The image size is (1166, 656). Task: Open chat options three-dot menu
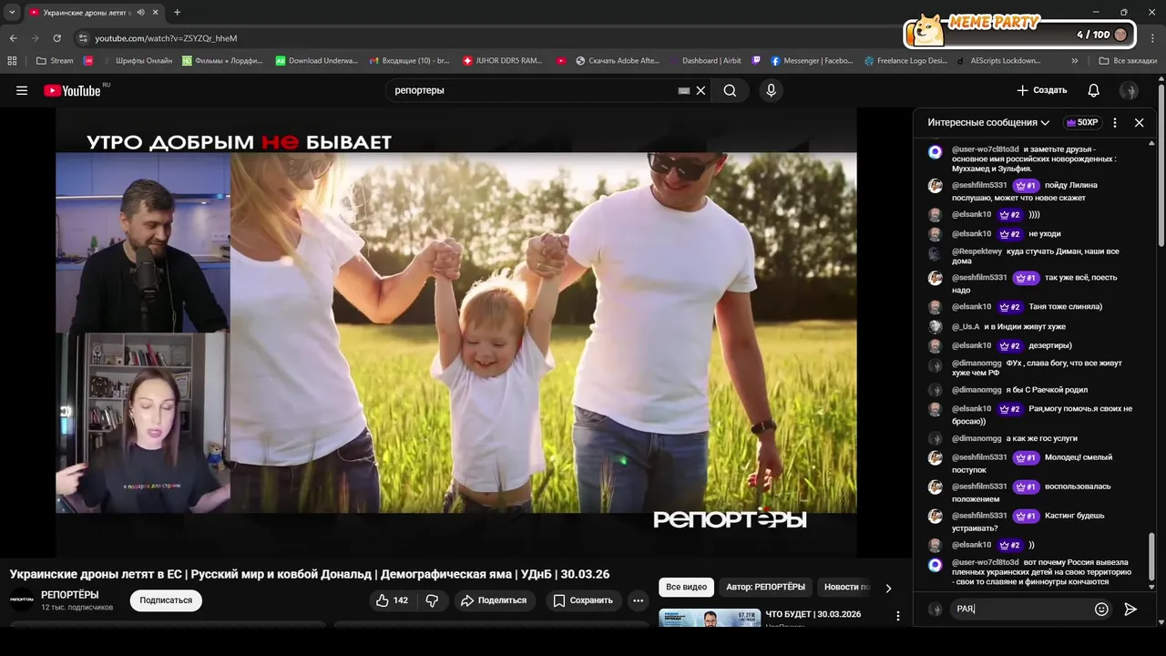[x=1114, y=122]
